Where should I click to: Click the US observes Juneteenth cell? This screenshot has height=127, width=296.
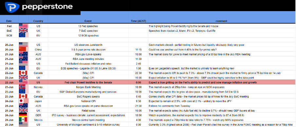(x=88, y=45)
